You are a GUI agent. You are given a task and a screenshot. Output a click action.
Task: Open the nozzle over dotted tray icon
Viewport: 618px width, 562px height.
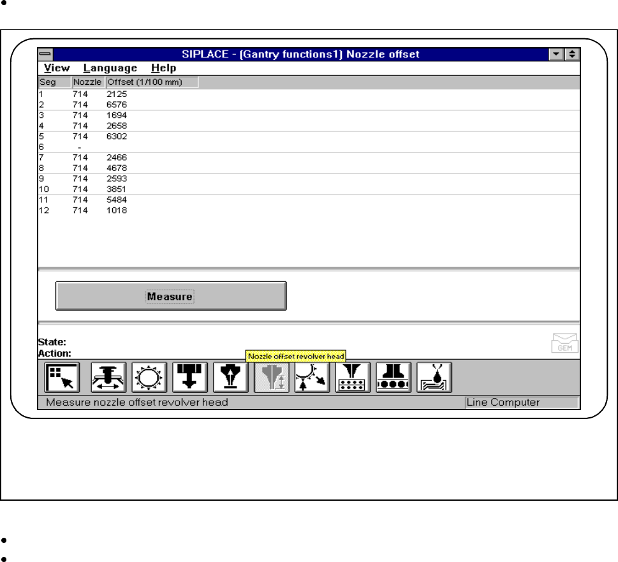[353, 378]
